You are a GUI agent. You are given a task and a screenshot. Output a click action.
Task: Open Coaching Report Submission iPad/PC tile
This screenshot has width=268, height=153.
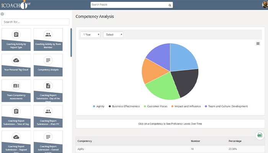pos(48,116)
